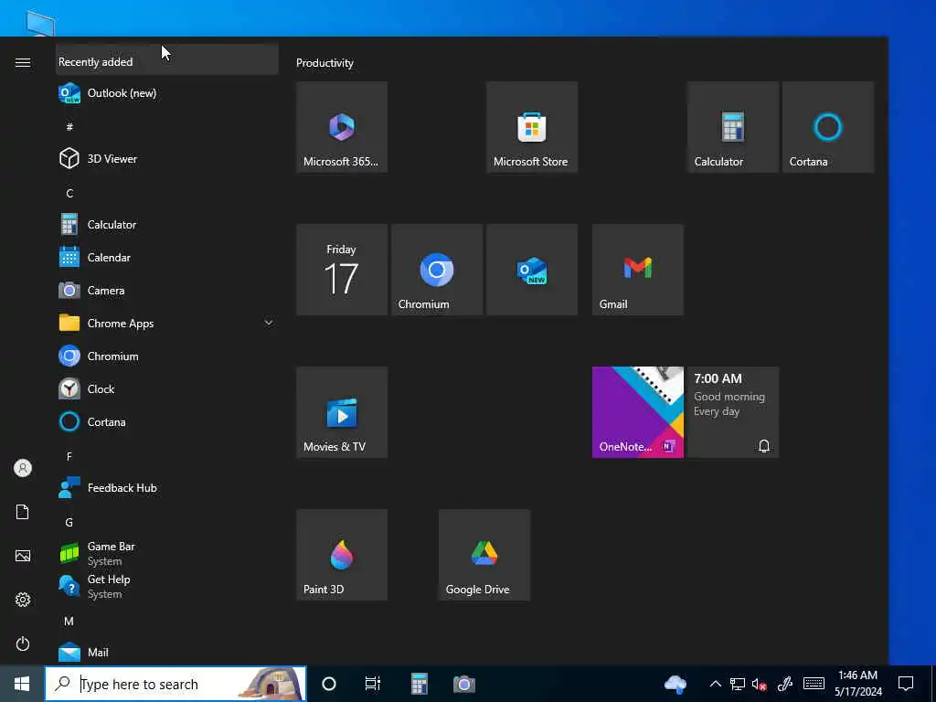Click the weather cloud tray icon

tap(675, 684)
